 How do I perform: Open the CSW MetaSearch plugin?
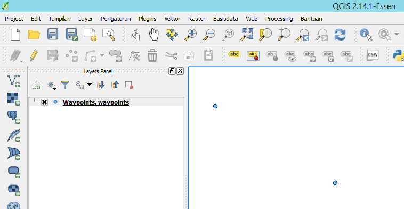(373, 55)
